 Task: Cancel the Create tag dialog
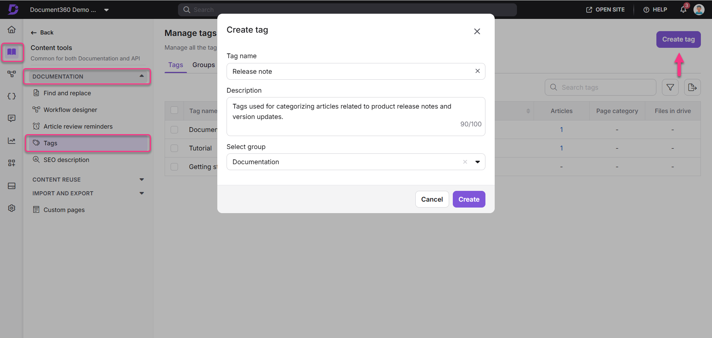point(432,199)
